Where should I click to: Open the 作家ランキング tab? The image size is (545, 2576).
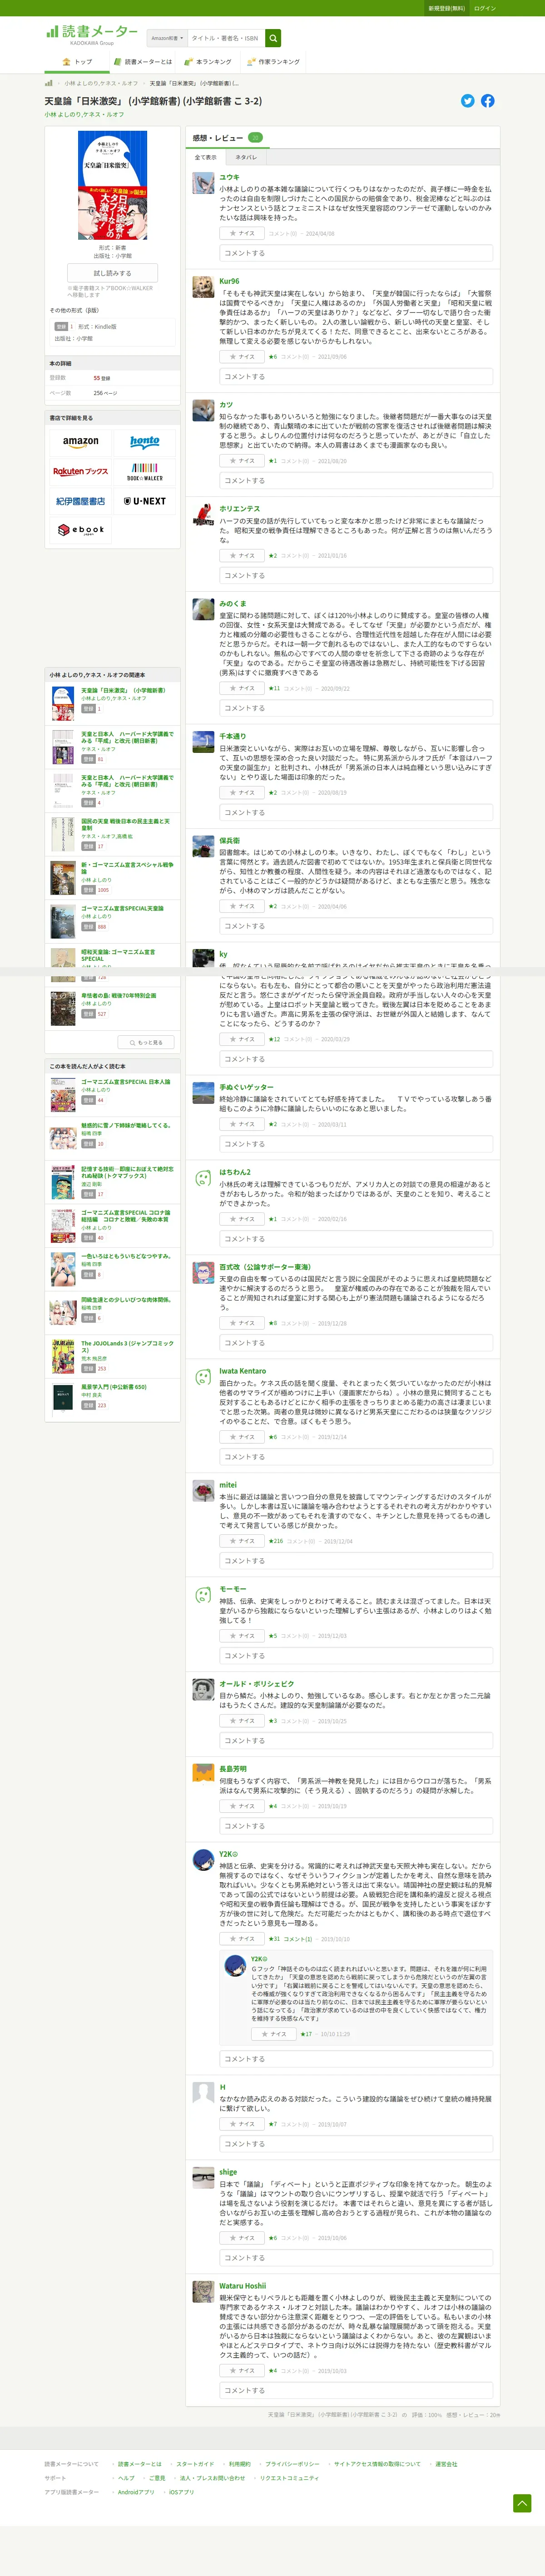click(x=273, y=62)
